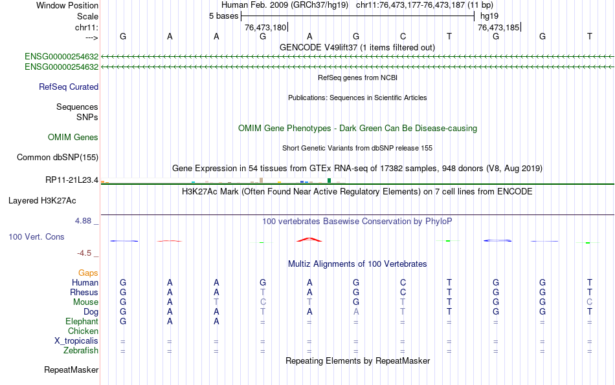Click the chr11:76,473,177-76,473,187 window position text

pos(425,5)
